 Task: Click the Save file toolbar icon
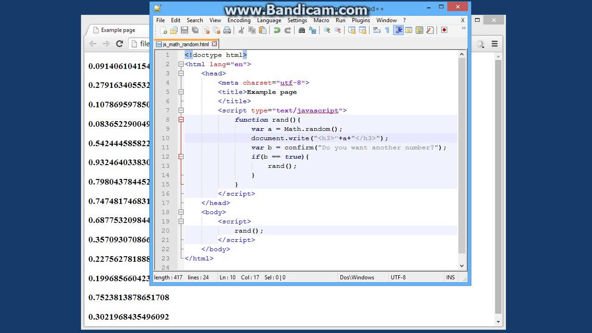click(185, 30)
